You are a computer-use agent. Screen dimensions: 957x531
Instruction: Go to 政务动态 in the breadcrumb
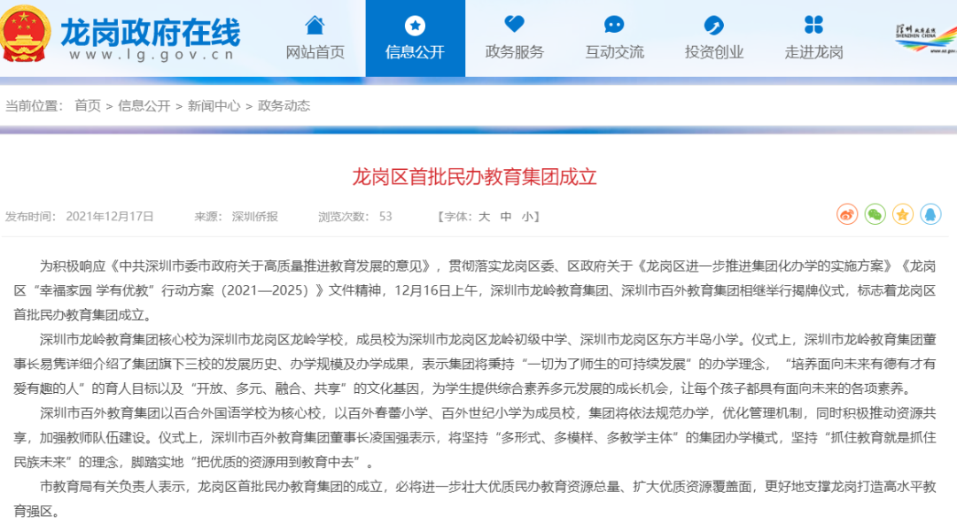pyautogui.click(x=284, y=106)
